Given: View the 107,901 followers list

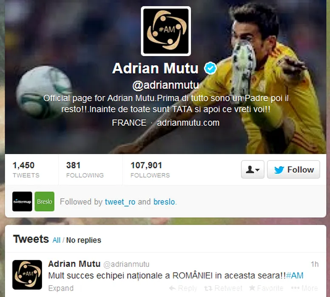Looking at the screenshot, I should [x=150, y=170].
